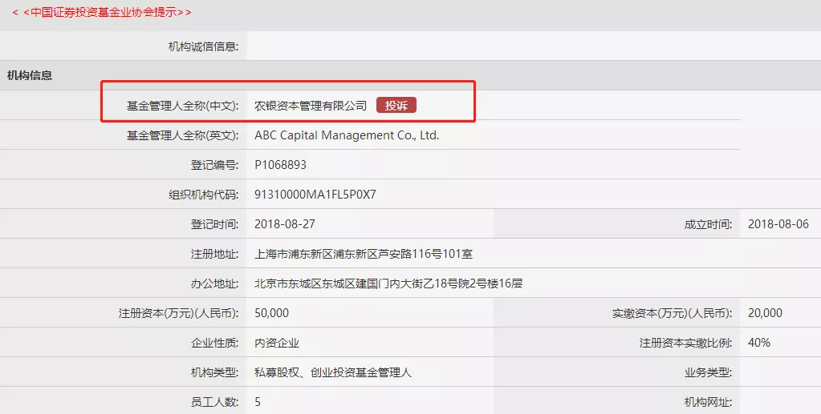This screenshot has width=821, height=414.
Task: Open the 中国证券投资基金业协会提示 notice link
Action: [x=102, y=12]
